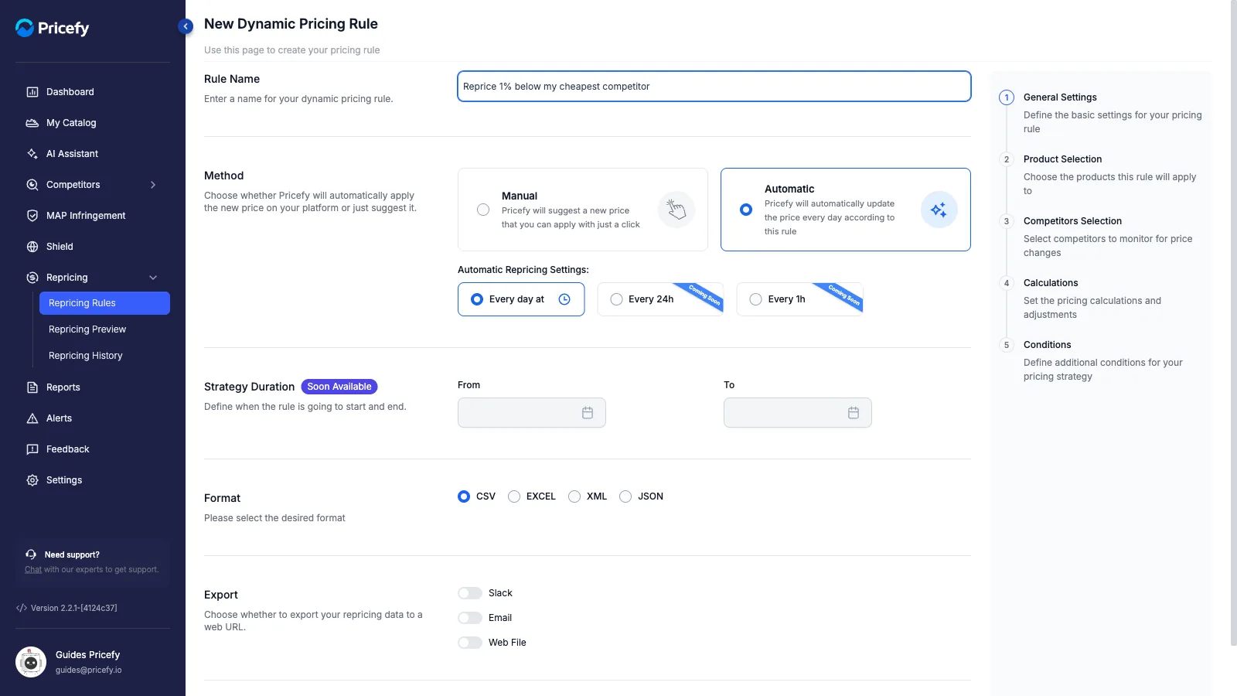Screen dimensions: 1237x696
Task: Click the Chat support link
Action: tap(33, 570)
